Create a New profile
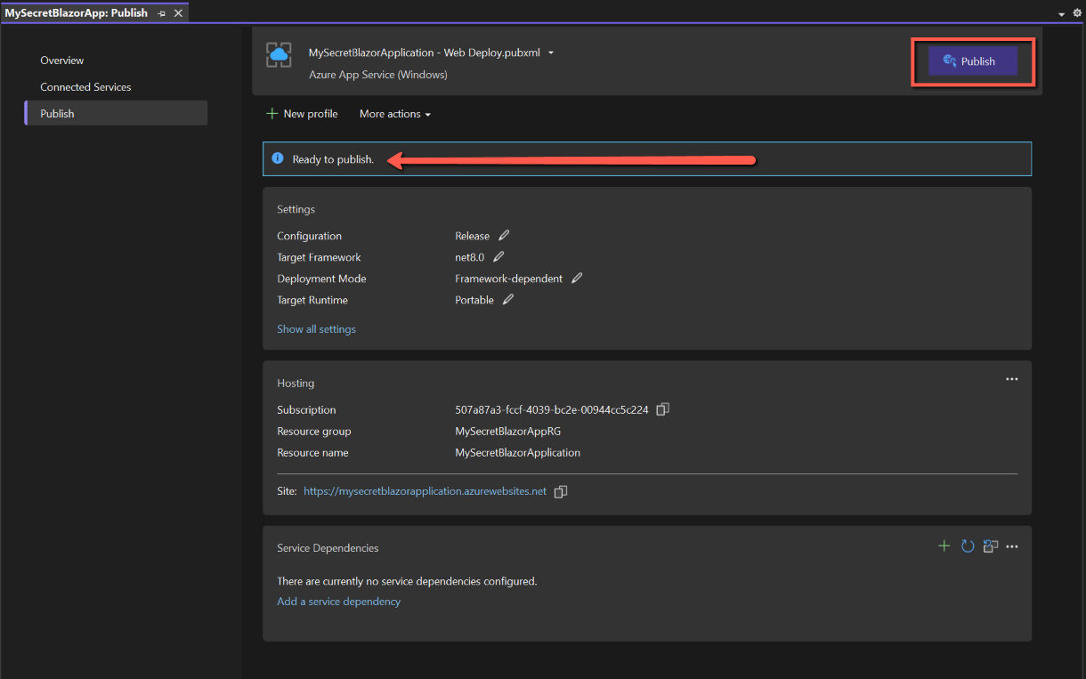1086x679 pixels. tap(302, 114)
